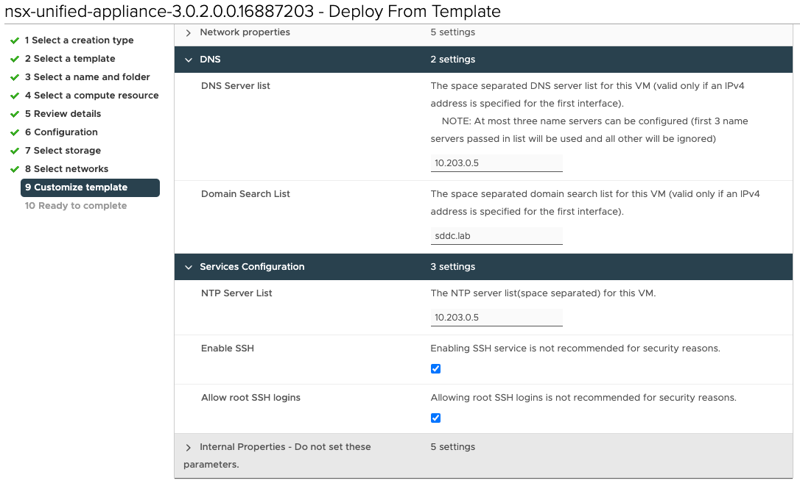Click checkmark icon next to Review details
Screen dimensions: 800x486
[x=15, y=114]
